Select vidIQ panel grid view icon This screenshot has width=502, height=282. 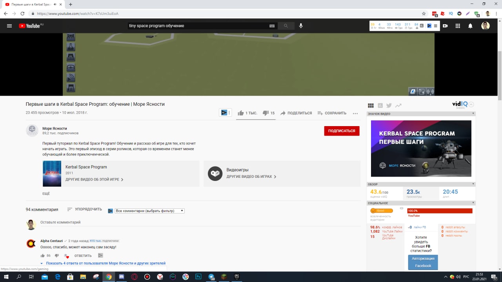tap(371, 105)
